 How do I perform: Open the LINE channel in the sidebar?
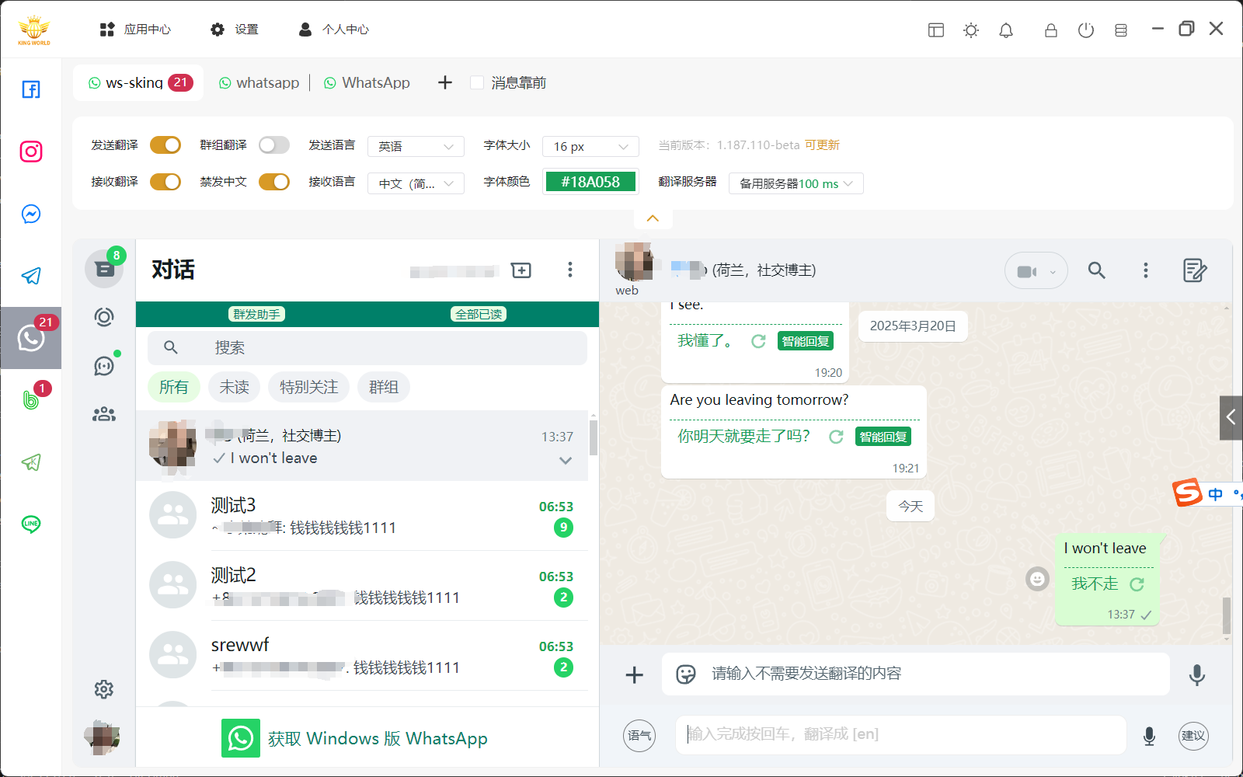31,524
